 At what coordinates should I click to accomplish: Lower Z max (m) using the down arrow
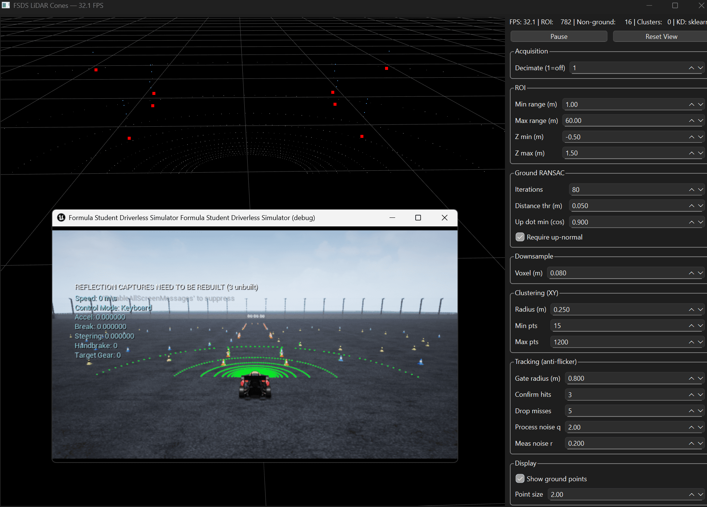(x=700, y=153)
